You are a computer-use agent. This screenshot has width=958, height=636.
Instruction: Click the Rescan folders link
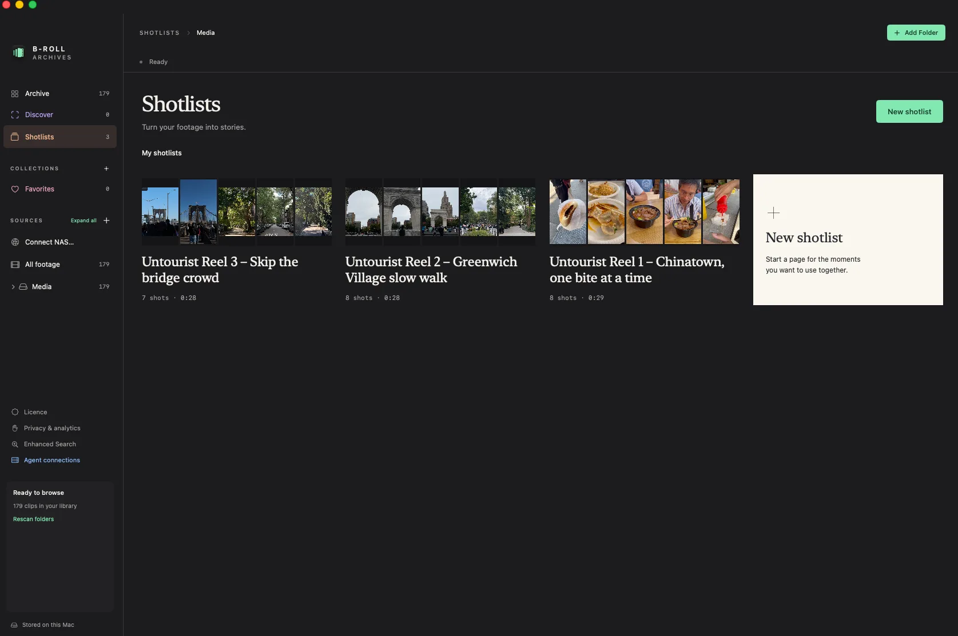(34, 519)
